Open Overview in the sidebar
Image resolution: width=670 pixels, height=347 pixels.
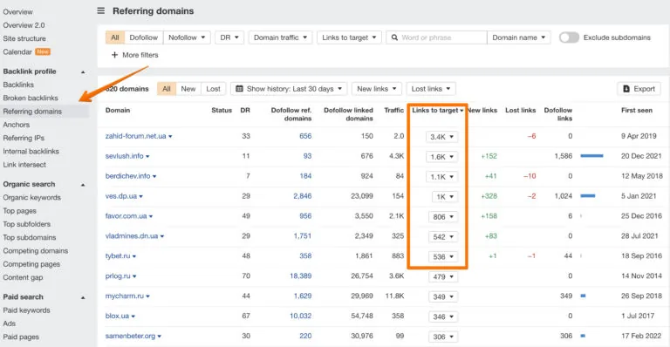(x=18, y=12)
